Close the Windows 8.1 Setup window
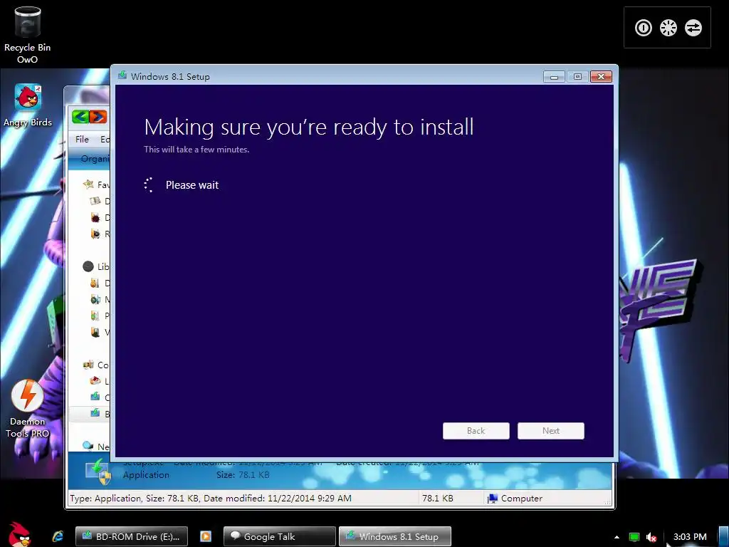This screenshot has height=547, width=729. (x=601, y=77)
